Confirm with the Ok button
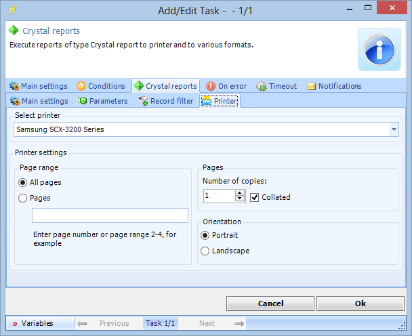The image size is (412, 336). (x=360, y=303)
